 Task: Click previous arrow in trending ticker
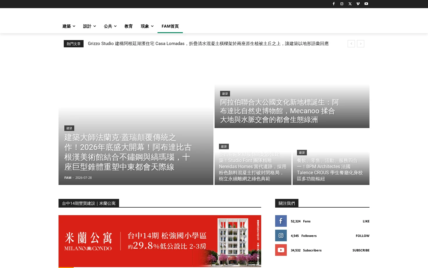tap(351, 44)
